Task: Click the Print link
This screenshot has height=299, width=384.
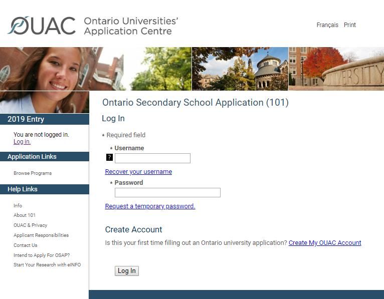Action: [350, 25]
